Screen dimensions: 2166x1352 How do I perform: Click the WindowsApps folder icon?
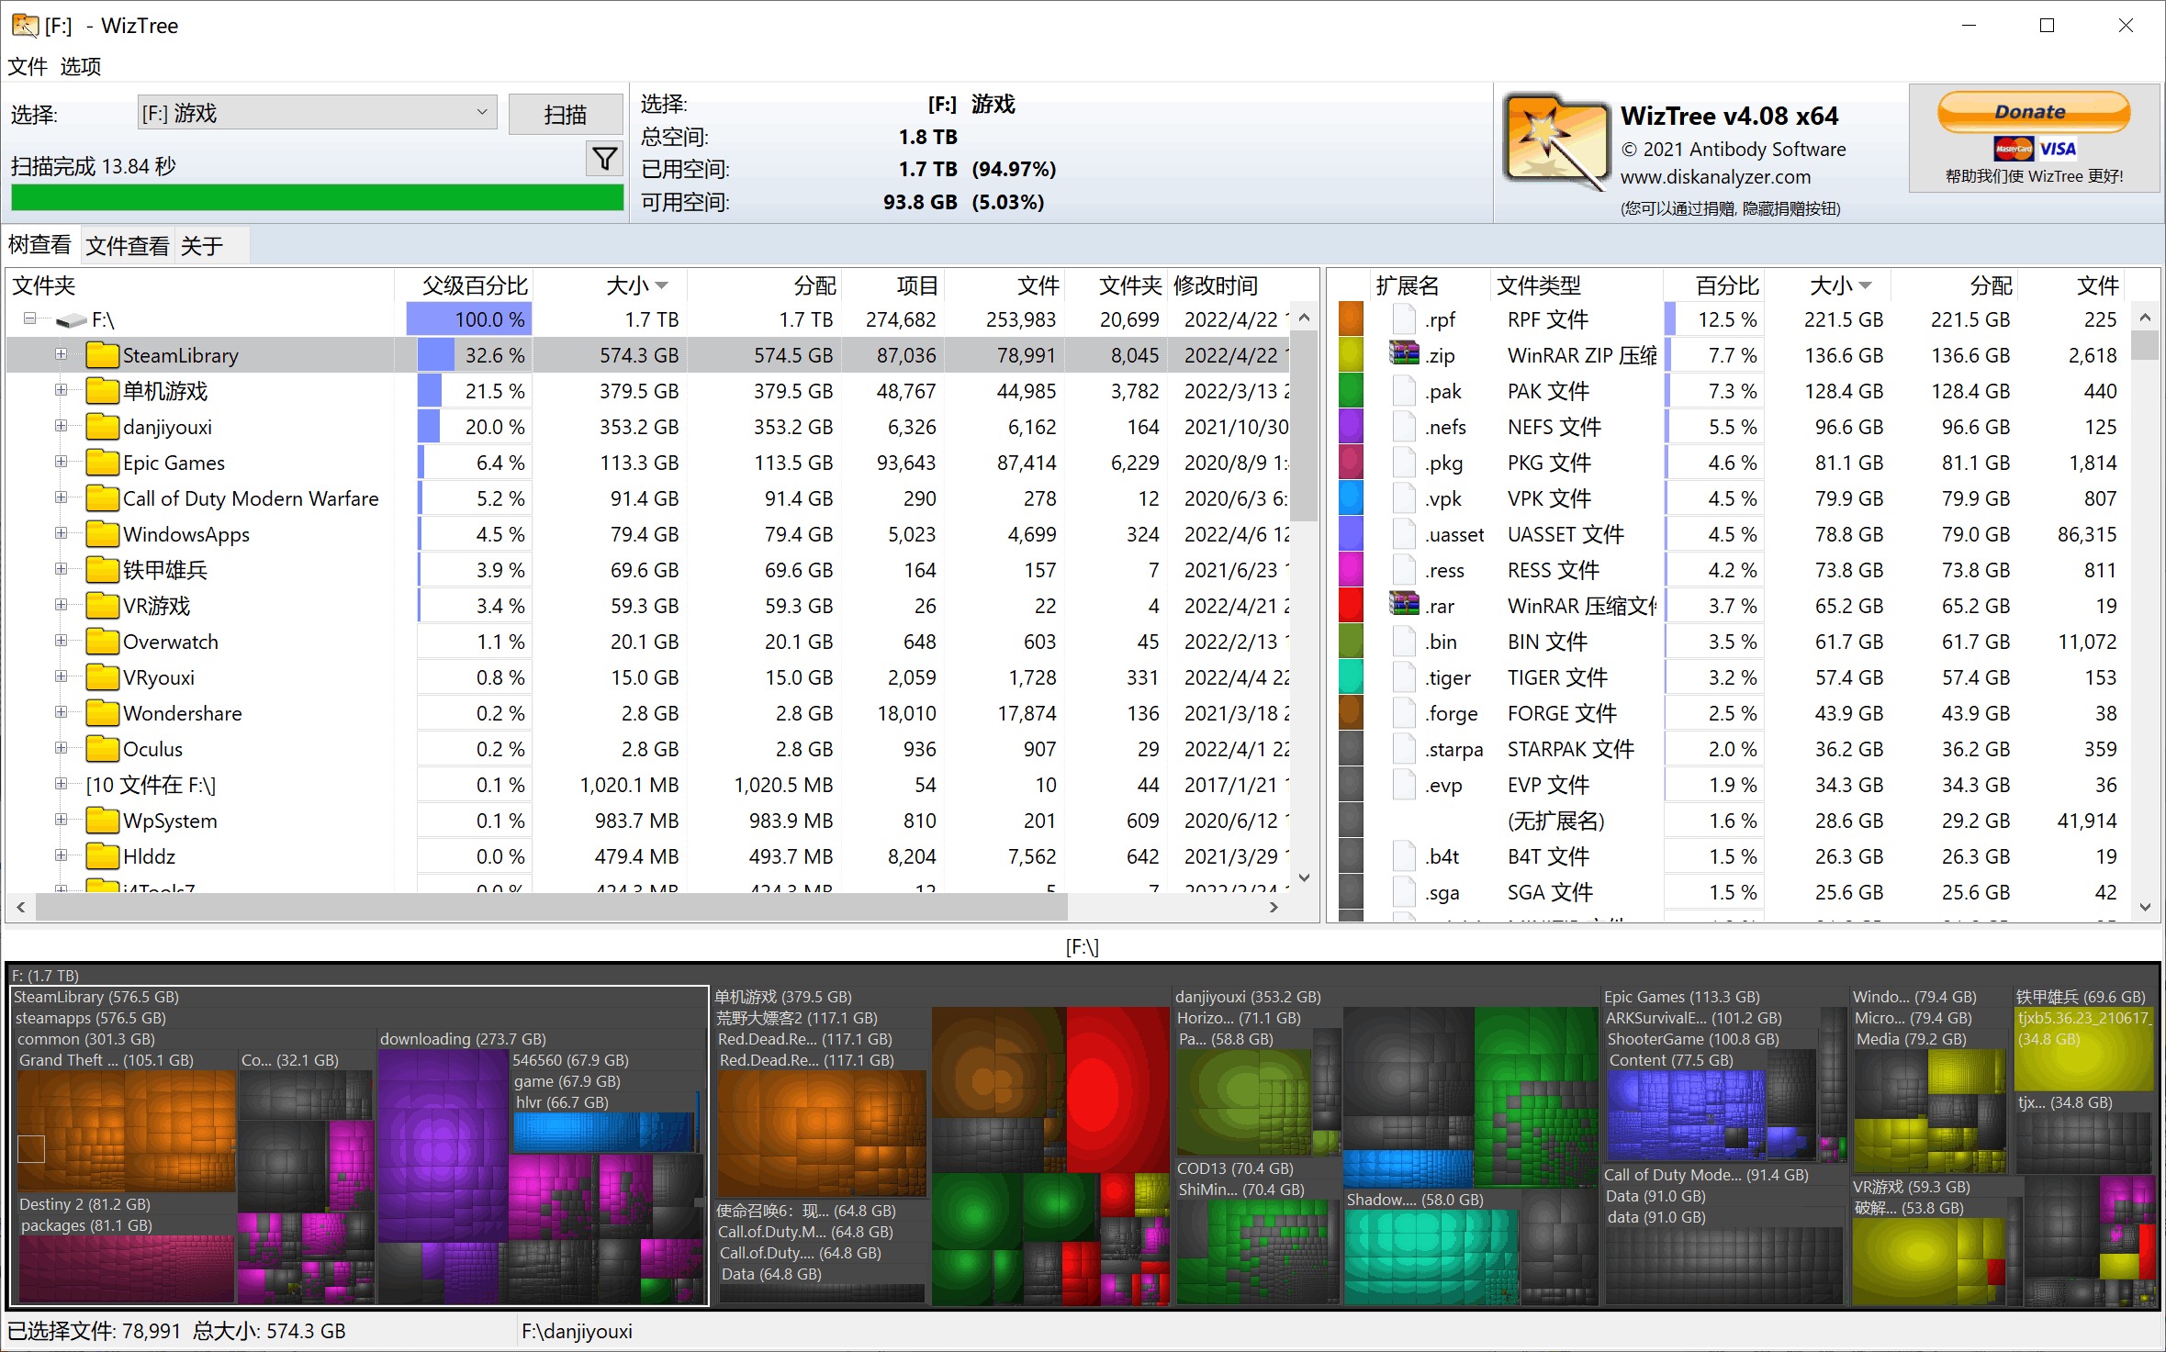[x=102, y=534]
